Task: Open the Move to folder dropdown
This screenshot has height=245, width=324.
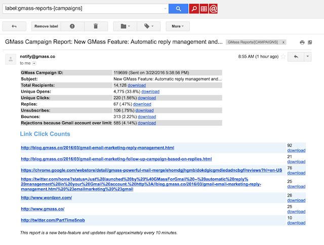Action: coord(125,26)
